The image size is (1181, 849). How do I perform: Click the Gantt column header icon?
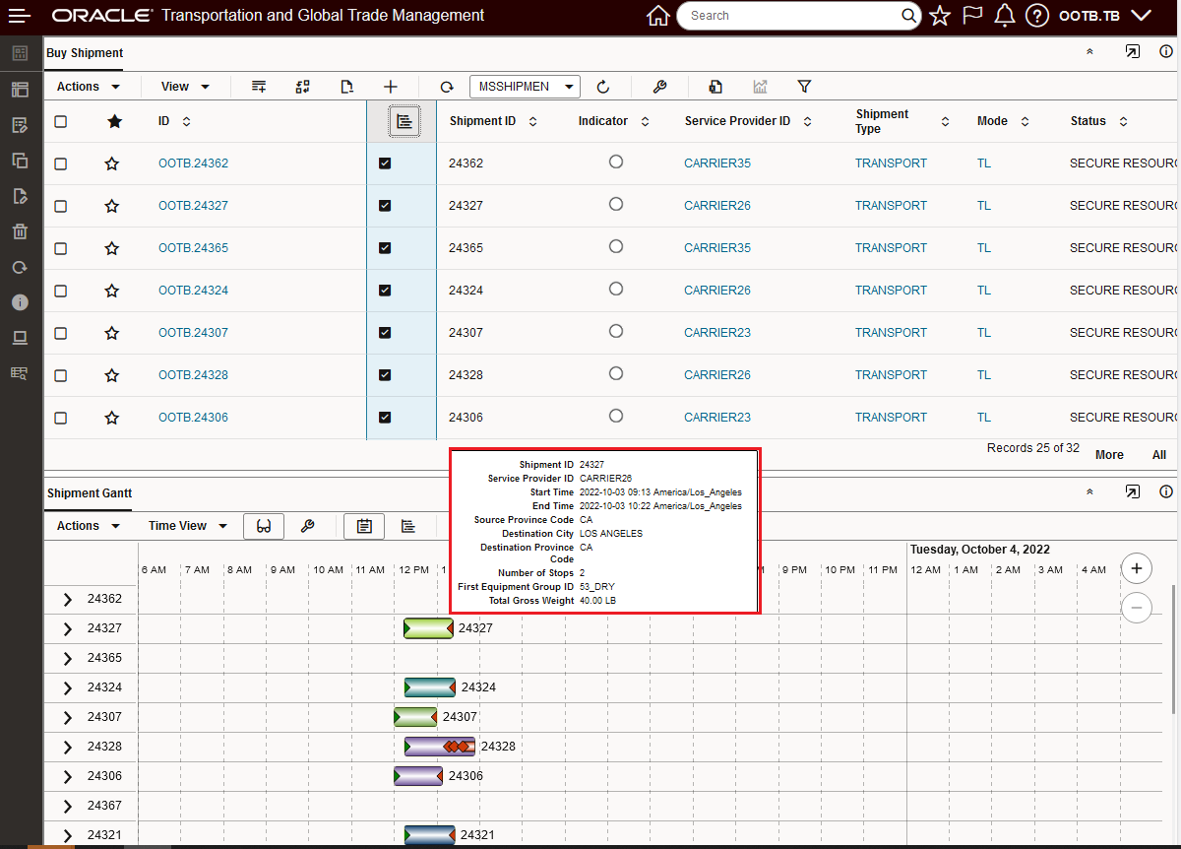click(404, 121)
